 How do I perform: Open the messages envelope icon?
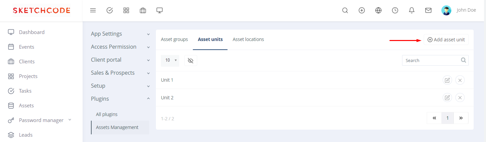pos(428,10)
